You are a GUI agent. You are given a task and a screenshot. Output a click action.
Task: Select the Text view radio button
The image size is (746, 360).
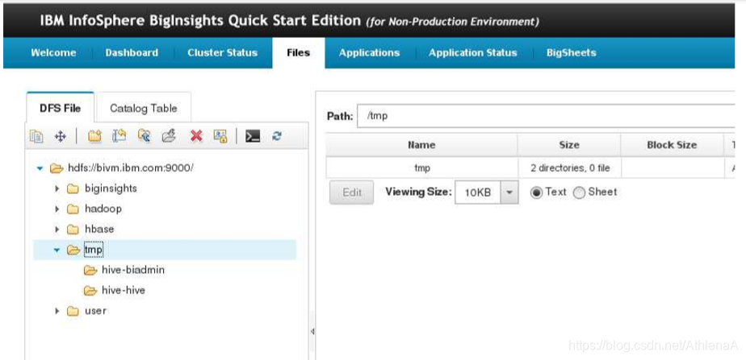[x=536, y=192]
